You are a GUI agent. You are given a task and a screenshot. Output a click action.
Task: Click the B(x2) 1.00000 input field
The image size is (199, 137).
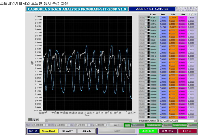(x=62, y=125)
